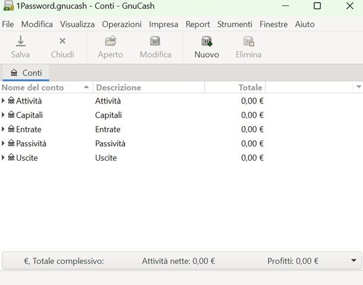Viewport: 363px width, 285px height.
Task: Open the Modifica menu
Action: coord(37,24)
